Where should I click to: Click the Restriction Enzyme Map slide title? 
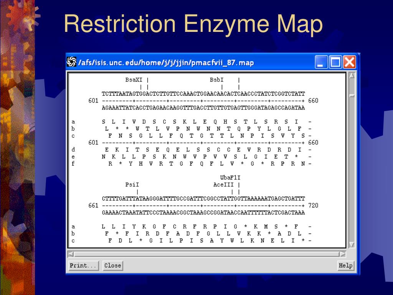[x=193, y=24]
